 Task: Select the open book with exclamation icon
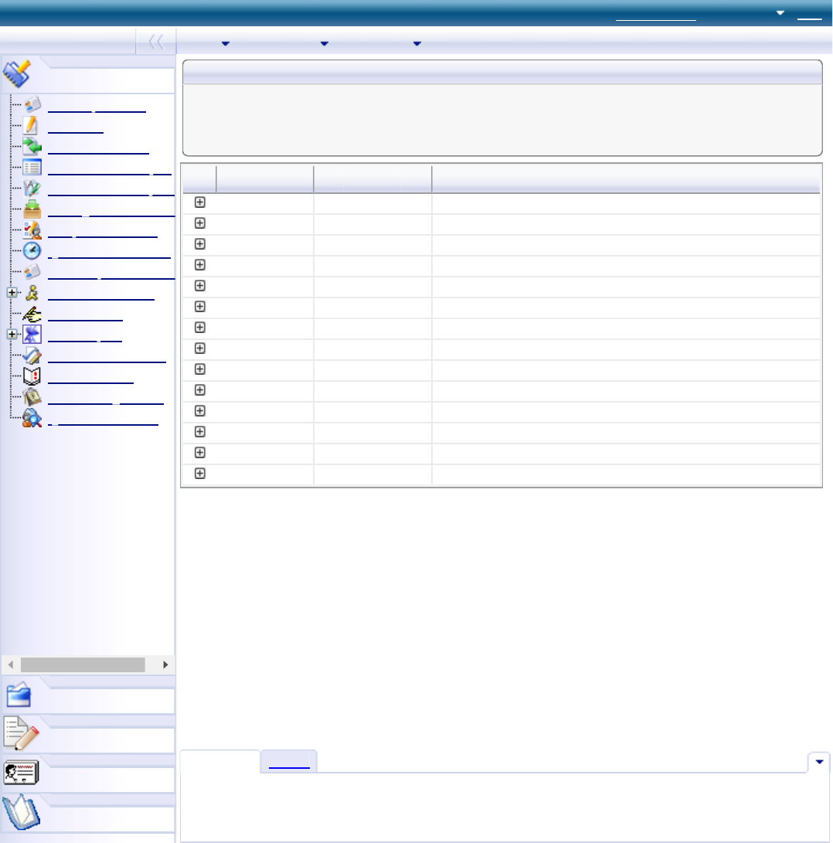coord(32,376)
